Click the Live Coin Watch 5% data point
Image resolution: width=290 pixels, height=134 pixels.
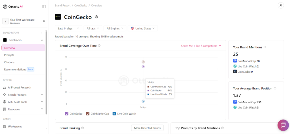pos(143,101)
